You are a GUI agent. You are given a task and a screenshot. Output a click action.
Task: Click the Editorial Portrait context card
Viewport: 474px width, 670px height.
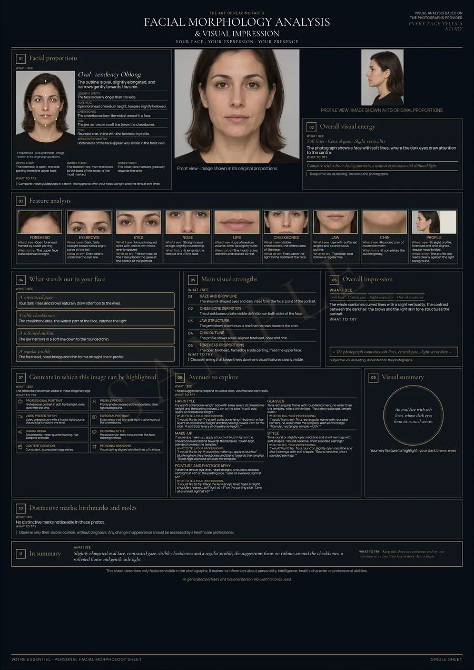click(x=126, y=419)
